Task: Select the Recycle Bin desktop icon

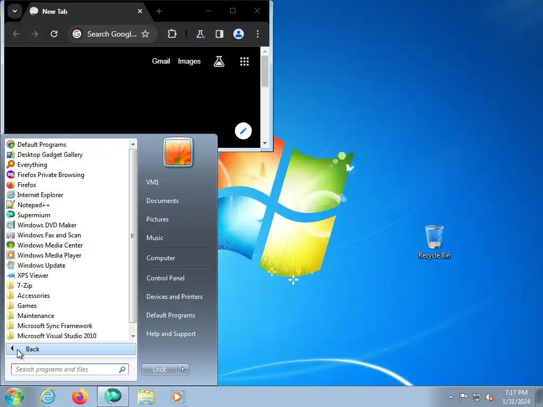Action: pyautogui.click(x=434, y=242)
